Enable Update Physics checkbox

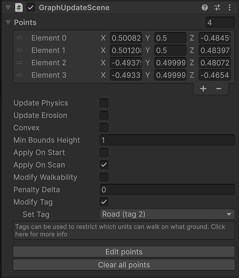tap(104, 103)
